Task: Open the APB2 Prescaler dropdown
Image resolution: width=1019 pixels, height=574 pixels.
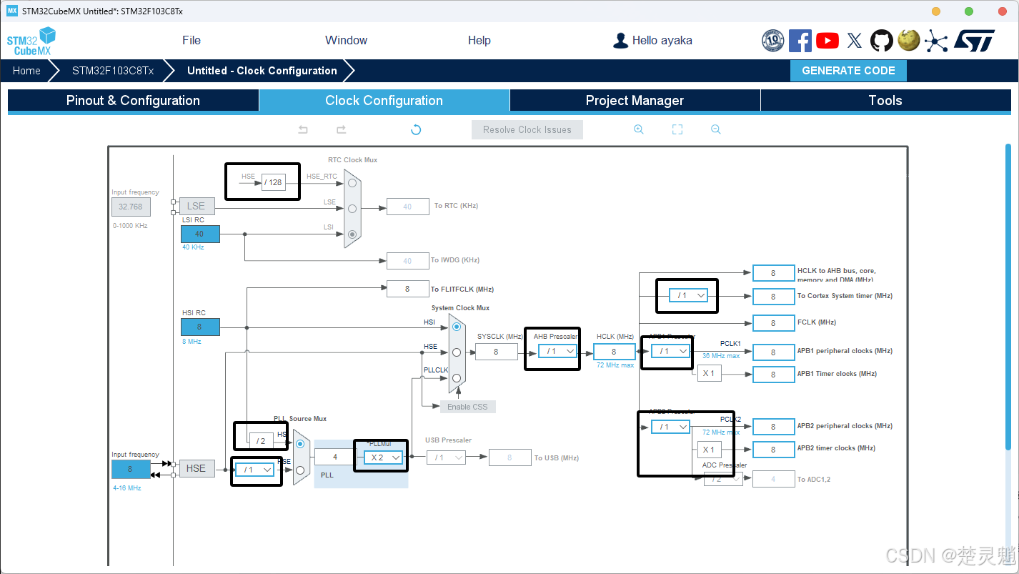Action: point(670,427)
